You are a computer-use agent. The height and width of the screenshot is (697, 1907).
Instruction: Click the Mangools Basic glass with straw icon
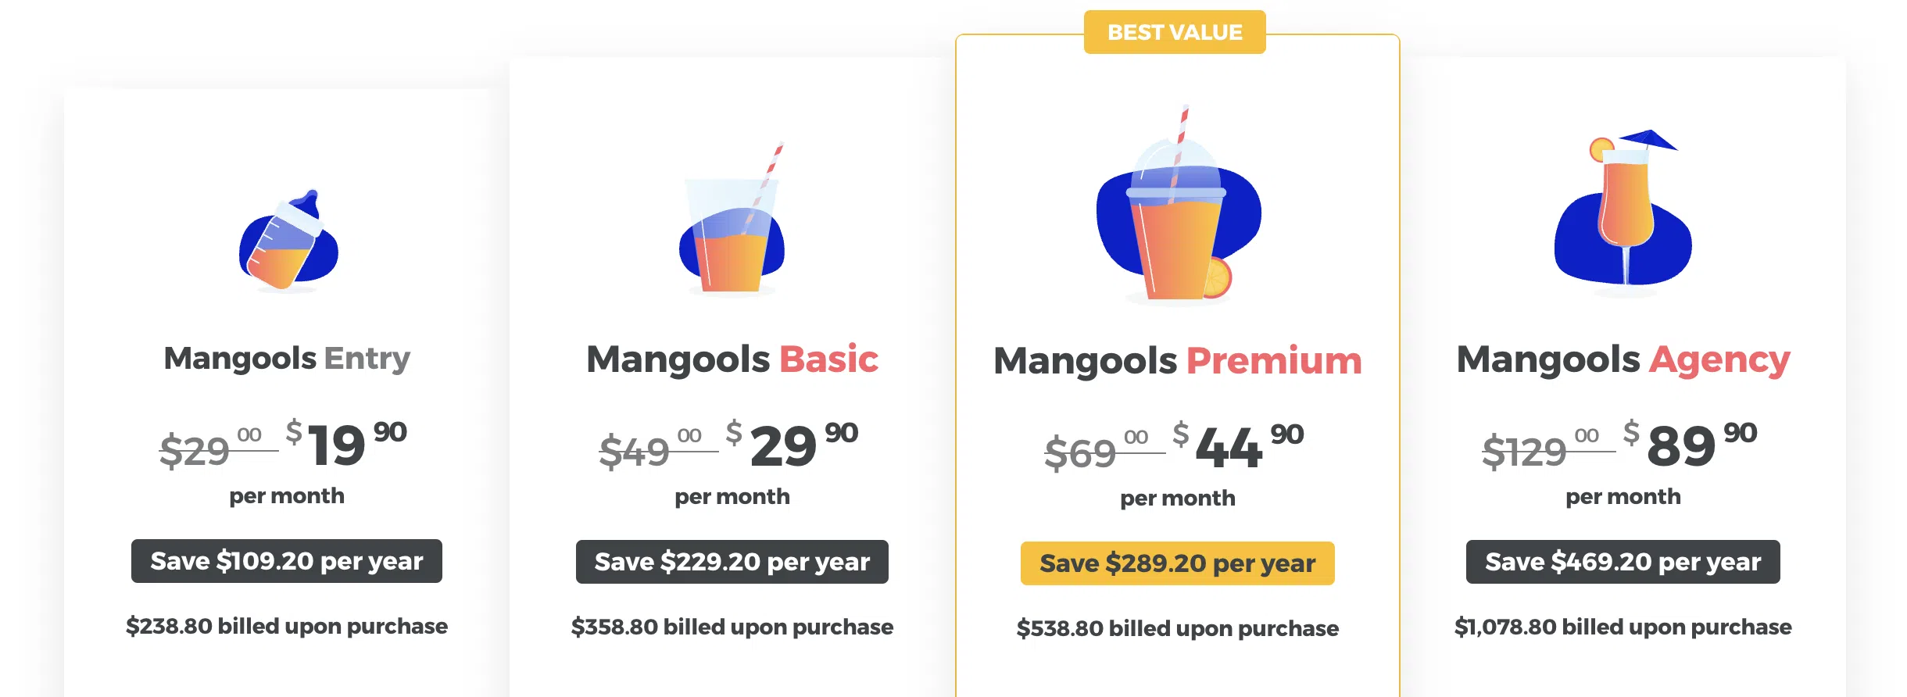[x=732, y=223]
